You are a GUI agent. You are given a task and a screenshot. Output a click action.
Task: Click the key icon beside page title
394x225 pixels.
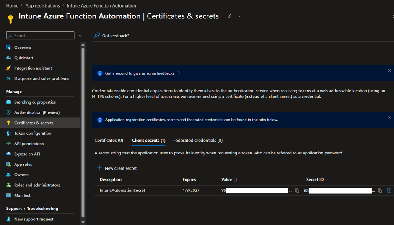tap(10, 19)
